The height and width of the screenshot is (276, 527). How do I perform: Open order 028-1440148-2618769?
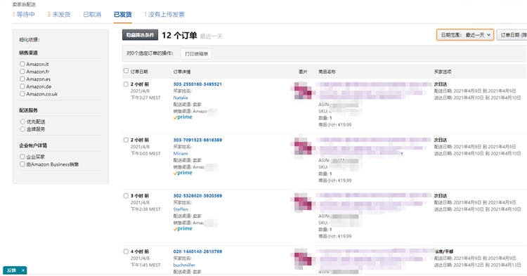[197, 251]
